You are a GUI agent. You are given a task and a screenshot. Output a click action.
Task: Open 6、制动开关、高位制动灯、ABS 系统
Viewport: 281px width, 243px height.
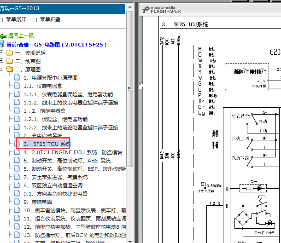pyautogui.click(x=67, y=161)
